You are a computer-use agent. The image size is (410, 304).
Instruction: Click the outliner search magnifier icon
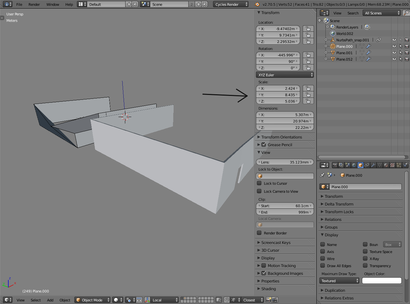(406, 13)
